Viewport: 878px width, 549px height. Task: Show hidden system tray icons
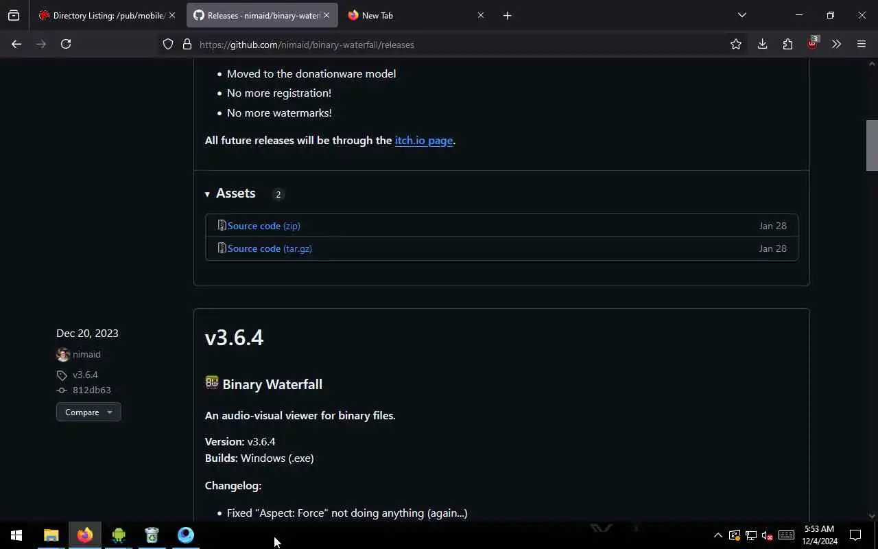point(717,535)
